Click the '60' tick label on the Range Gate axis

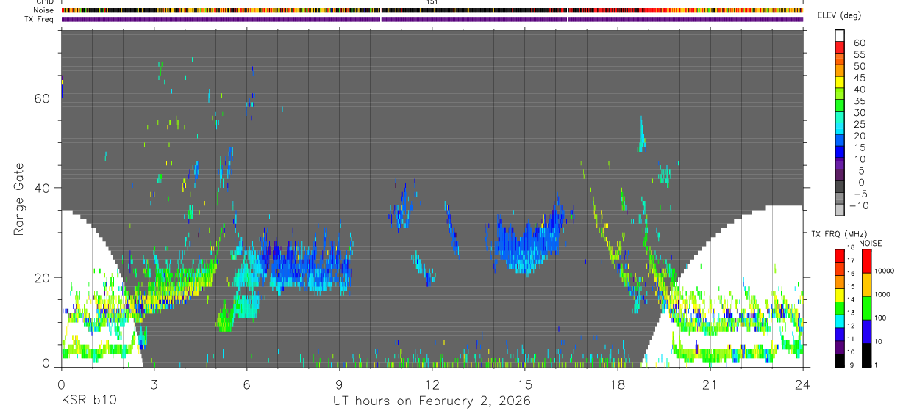42,98
